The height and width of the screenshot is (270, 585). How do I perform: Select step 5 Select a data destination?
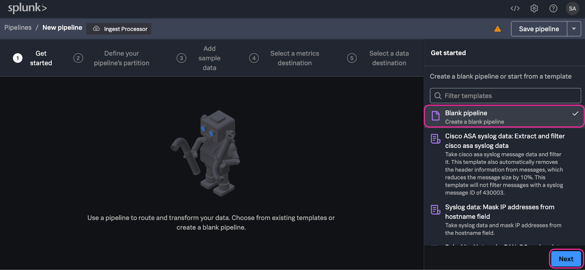tap(352, 58)
